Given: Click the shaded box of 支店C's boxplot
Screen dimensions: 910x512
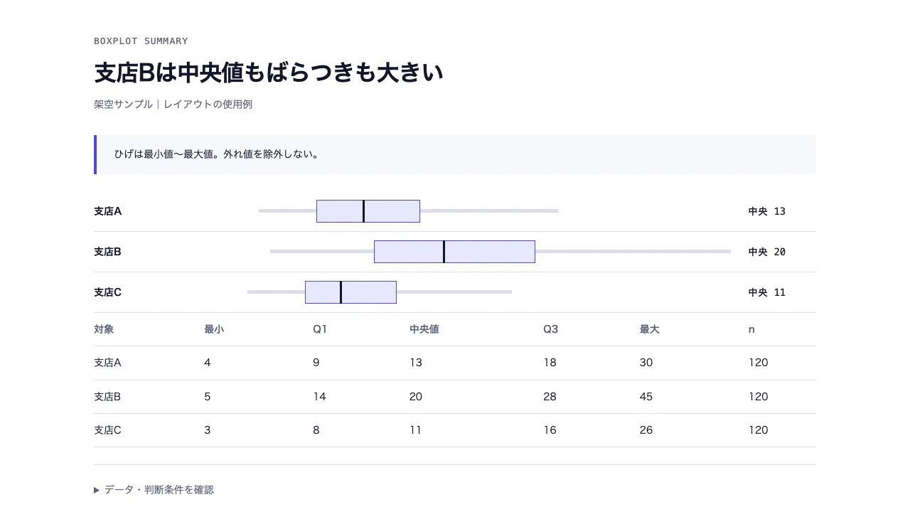Looking at the screenshot, I should (350, 292).
